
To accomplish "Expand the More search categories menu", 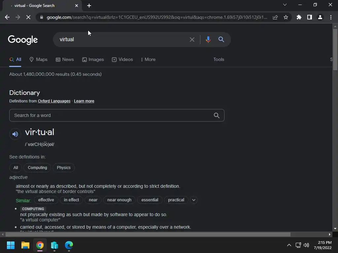I will click(148, 60).
